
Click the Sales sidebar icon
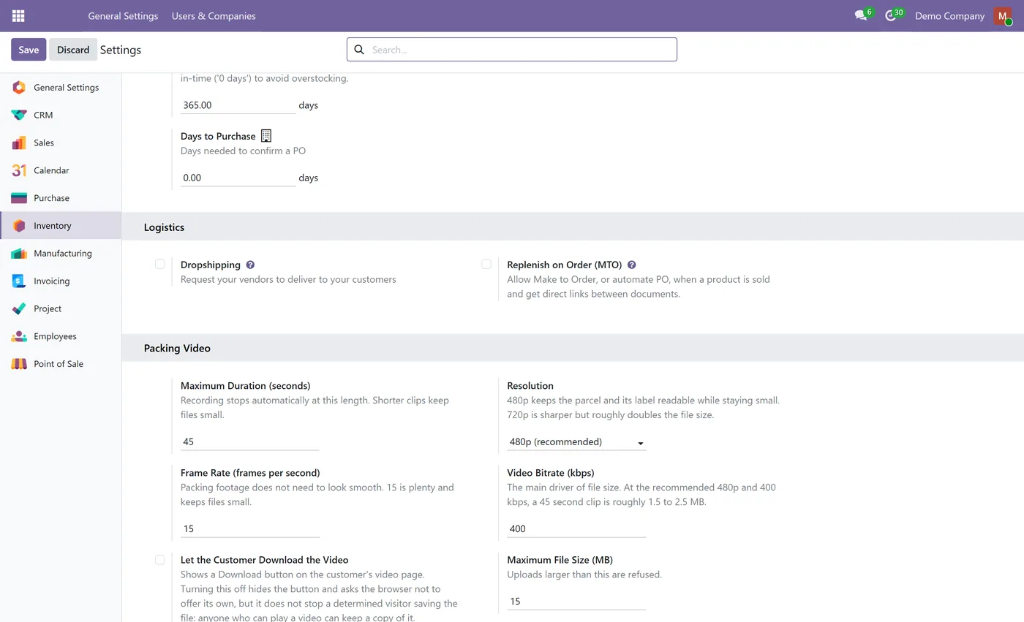tap(19, 143)
